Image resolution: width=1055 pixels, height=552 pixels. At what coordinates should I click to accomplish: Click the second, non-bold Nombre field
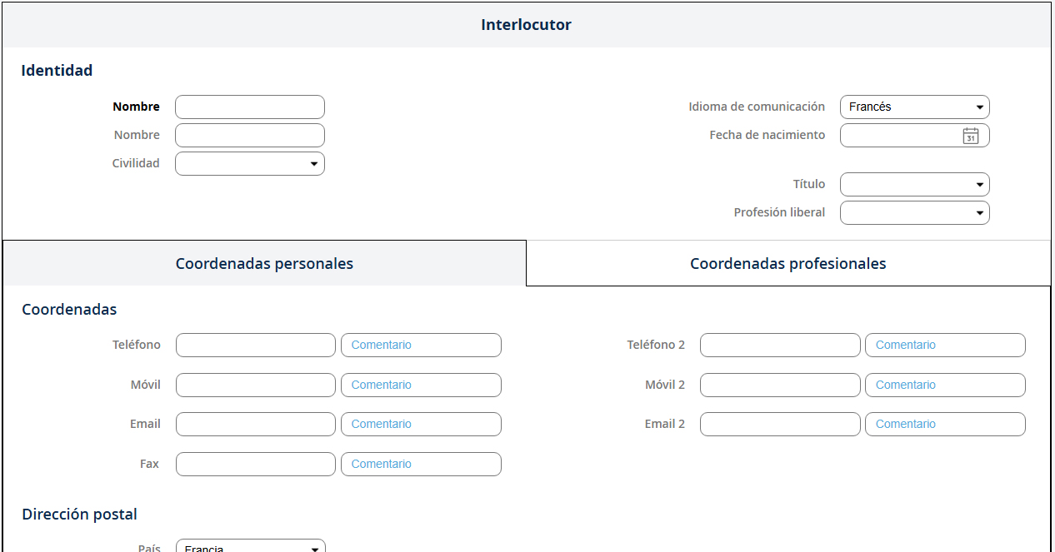coord(249,136)
